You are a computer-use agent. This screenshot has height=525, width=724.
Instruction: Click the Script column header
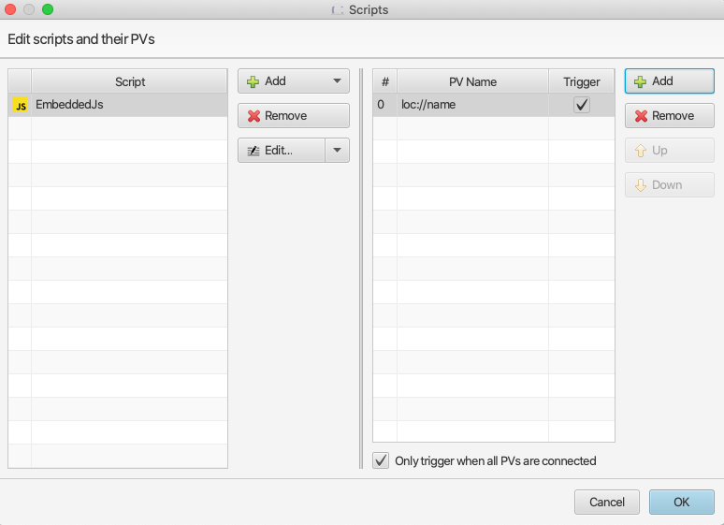[130, 81]
